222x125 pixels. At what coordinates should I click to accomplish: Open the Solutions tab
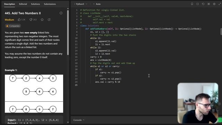pos(35,4)
